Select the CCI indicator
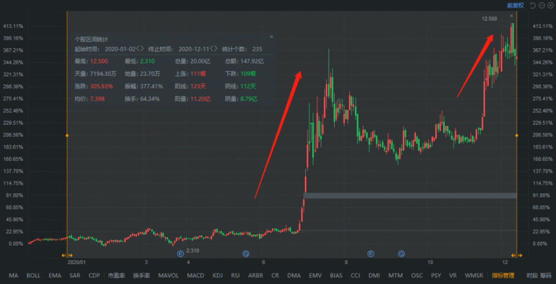 pos(356,276)
